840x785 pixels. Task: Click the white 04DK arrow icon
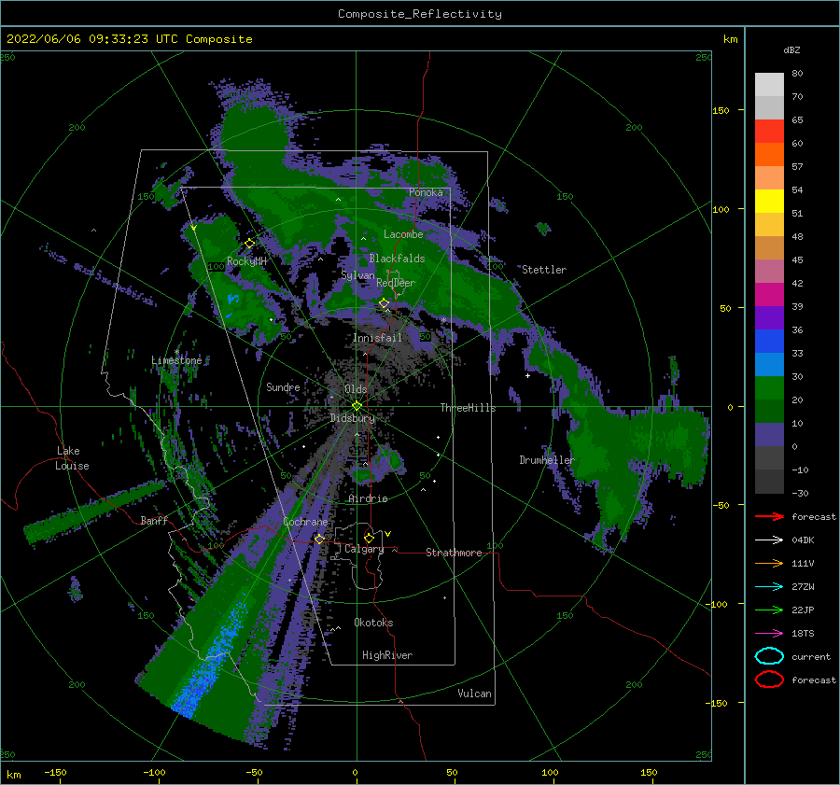(x=769, y=540)
